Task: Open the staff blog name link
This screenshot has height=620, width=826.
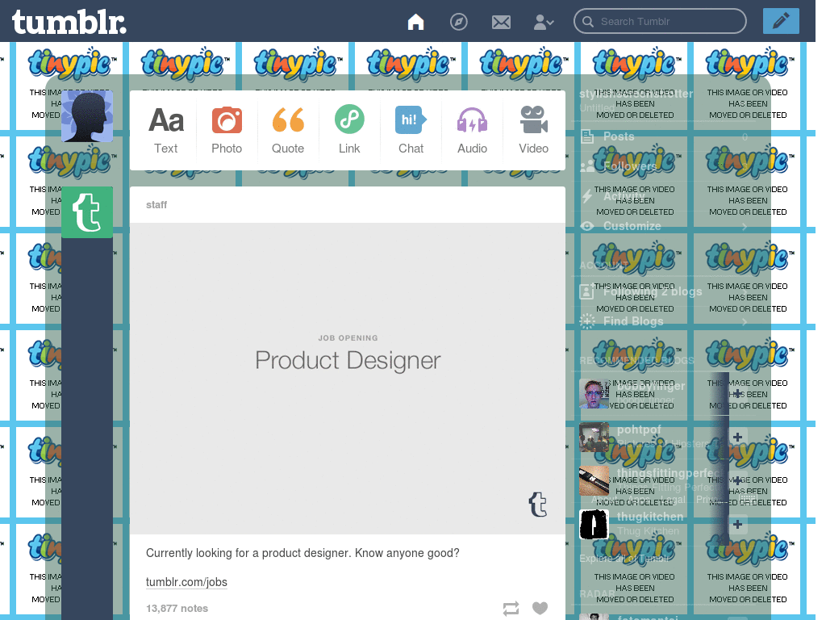Action: (156, 204)
